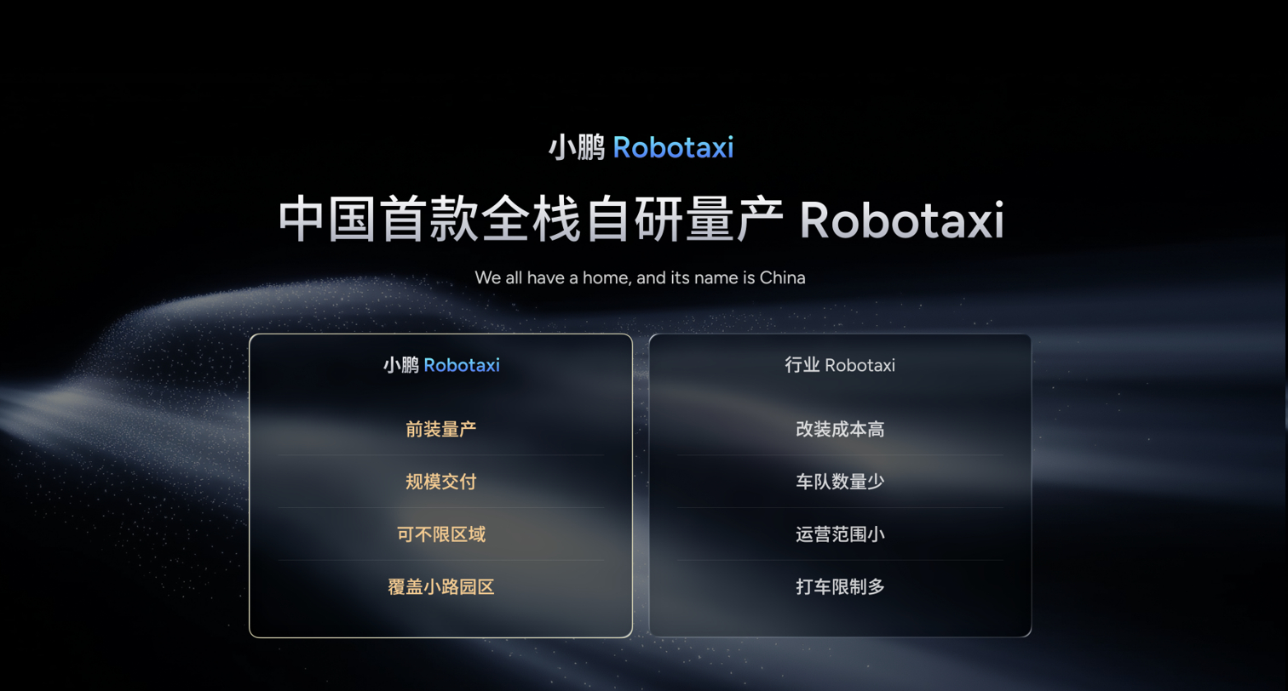
Task: Select the "改装成本高" row text
Action: coord(840,429)
